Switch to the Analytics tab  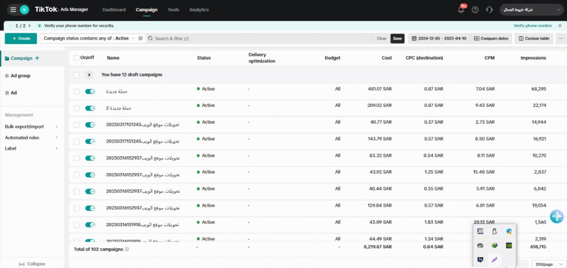[199, 10]
